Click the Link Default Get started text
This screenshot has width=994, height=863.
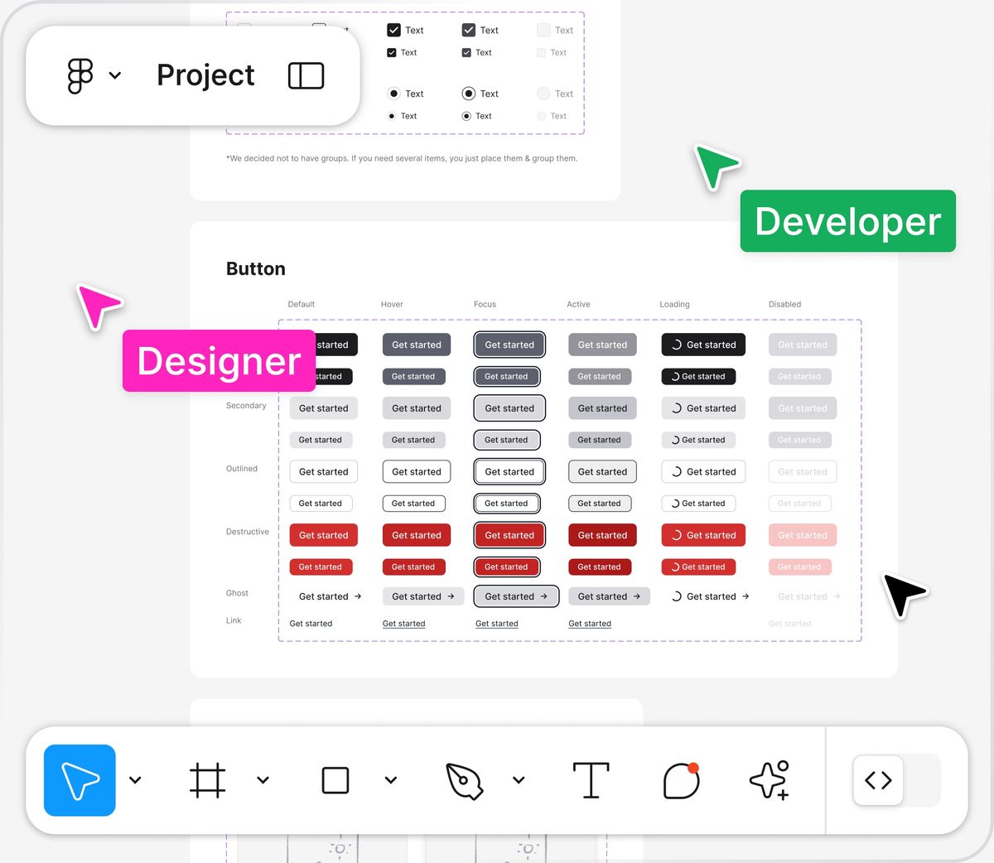[311, 624]
